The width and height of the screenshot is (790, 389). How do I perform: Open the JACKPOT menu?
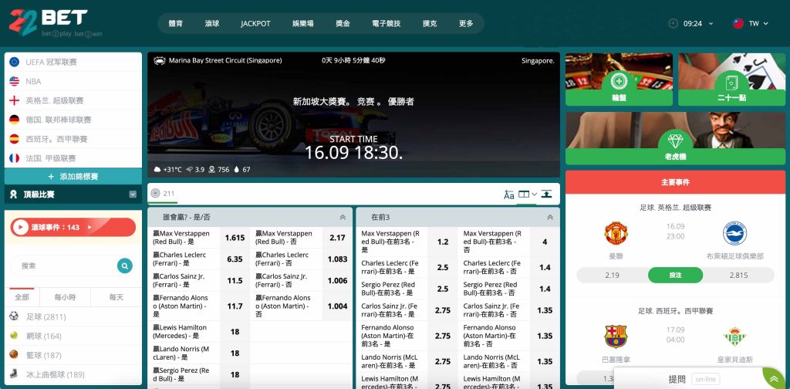[x=255, y=23]
